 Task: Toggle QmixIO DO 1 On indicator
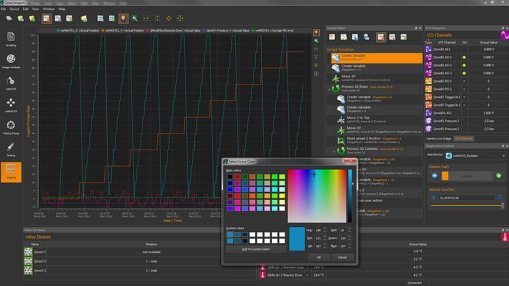pyautogui.click(x=464, y=81)
